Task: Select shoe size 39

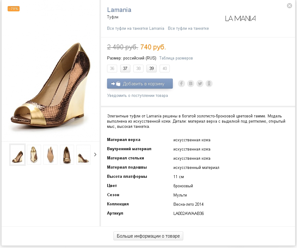Action: click(x=151, y=69)
